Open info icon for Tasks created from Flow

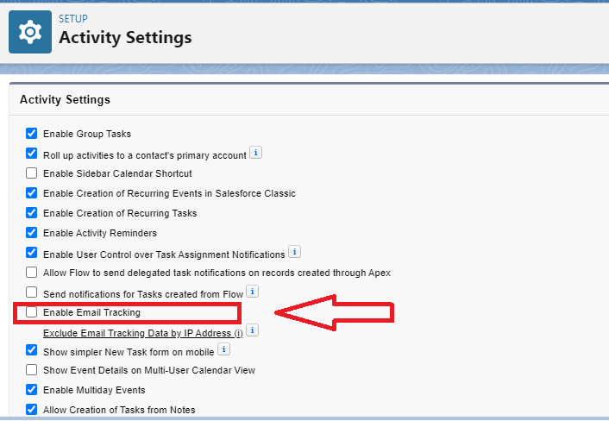[253, 292]
